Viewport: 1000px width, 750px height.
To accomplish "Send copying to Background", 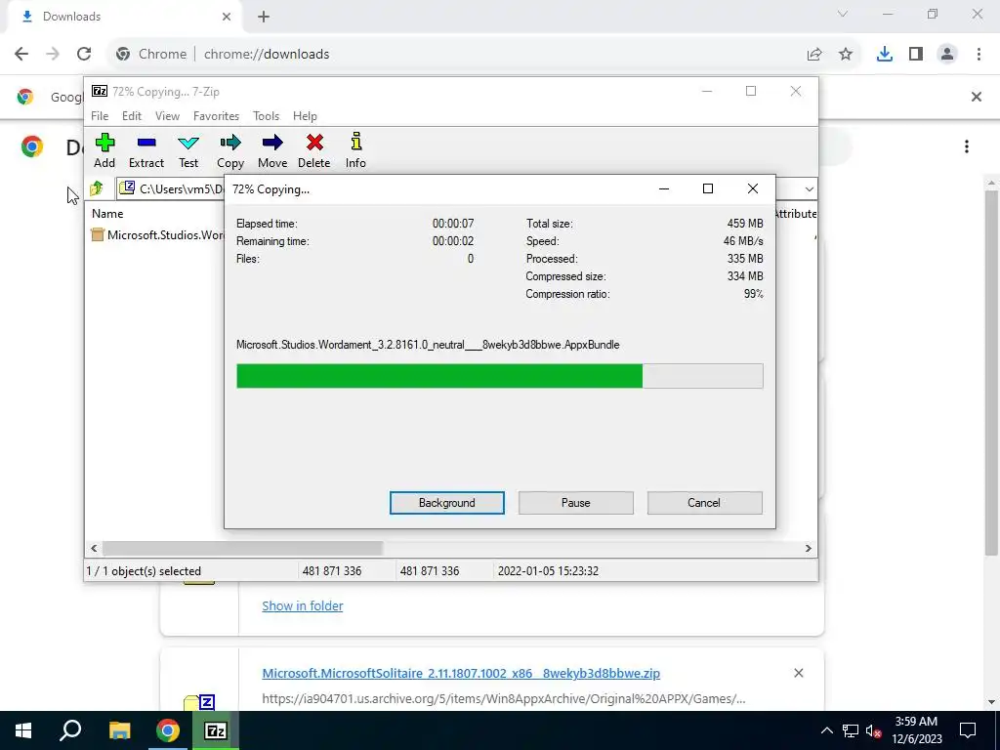I will coord(447,503).
